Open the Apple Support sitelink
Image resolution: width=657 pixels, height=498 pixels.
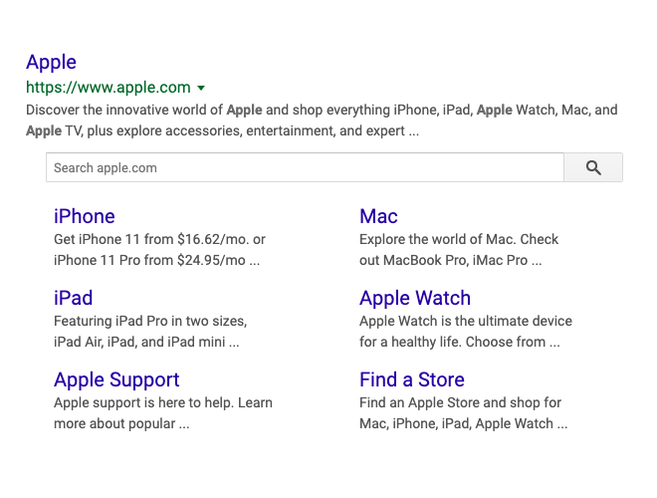coord(116,379)
